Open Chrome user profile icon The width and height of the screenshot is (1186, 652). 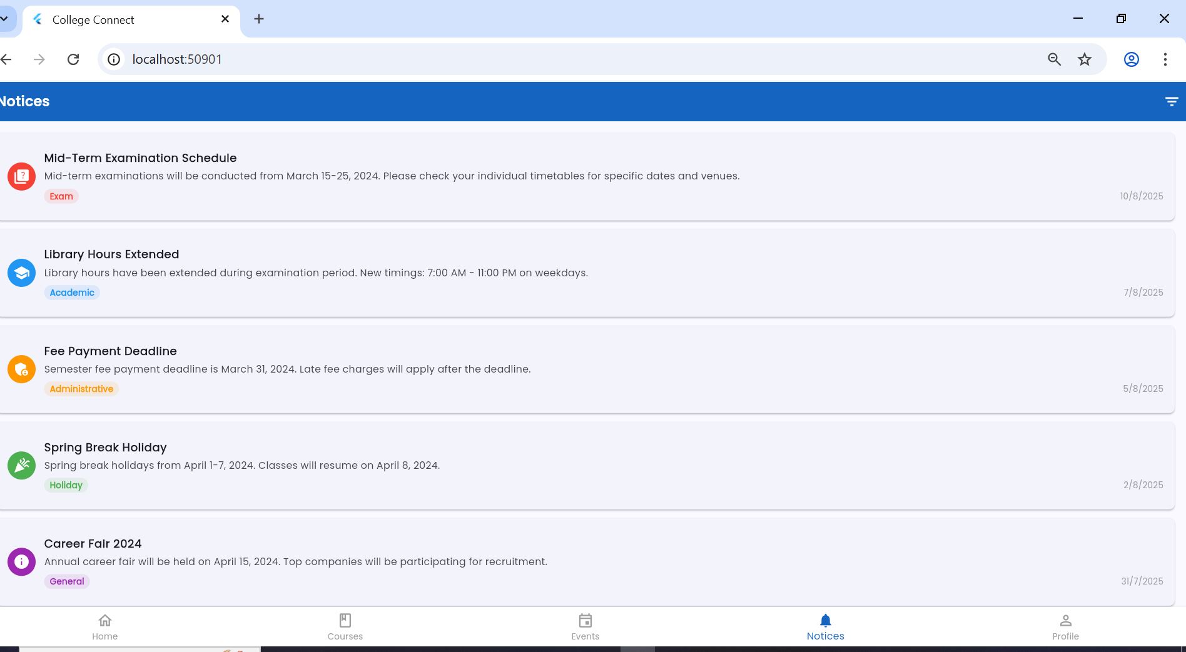click(x=1131, y=59)
